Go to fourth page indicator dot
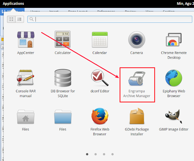 [x=112, y=154]
